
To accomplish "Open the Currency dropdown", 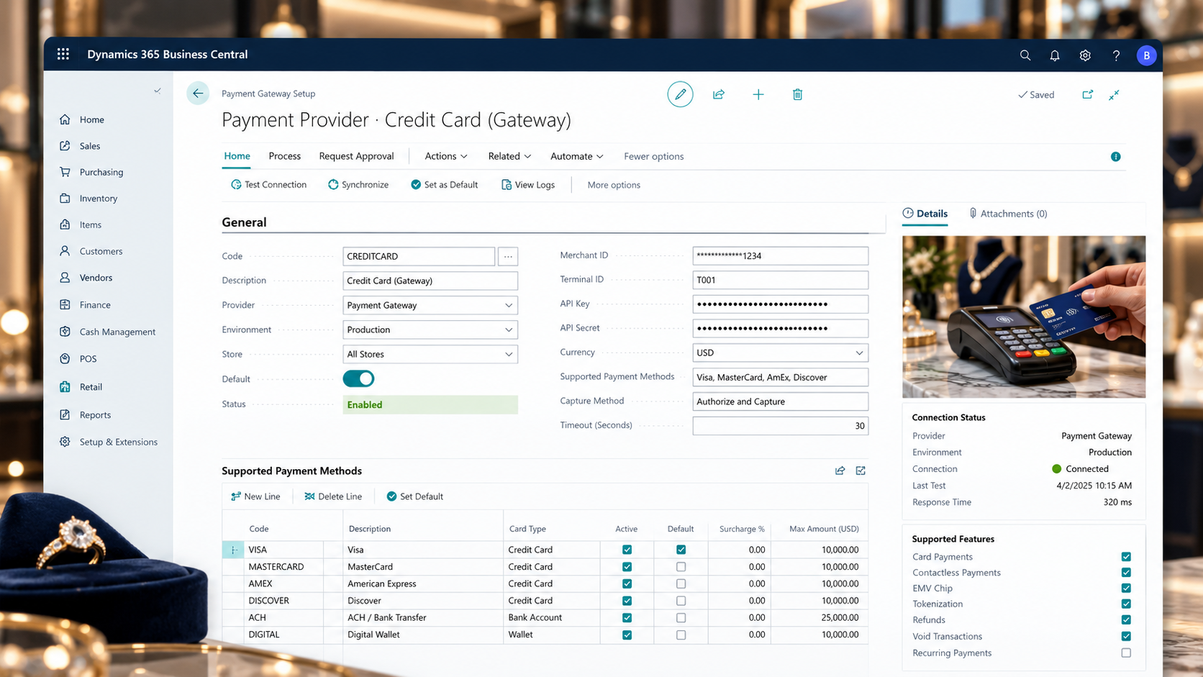I will click(x=780, y=353).
